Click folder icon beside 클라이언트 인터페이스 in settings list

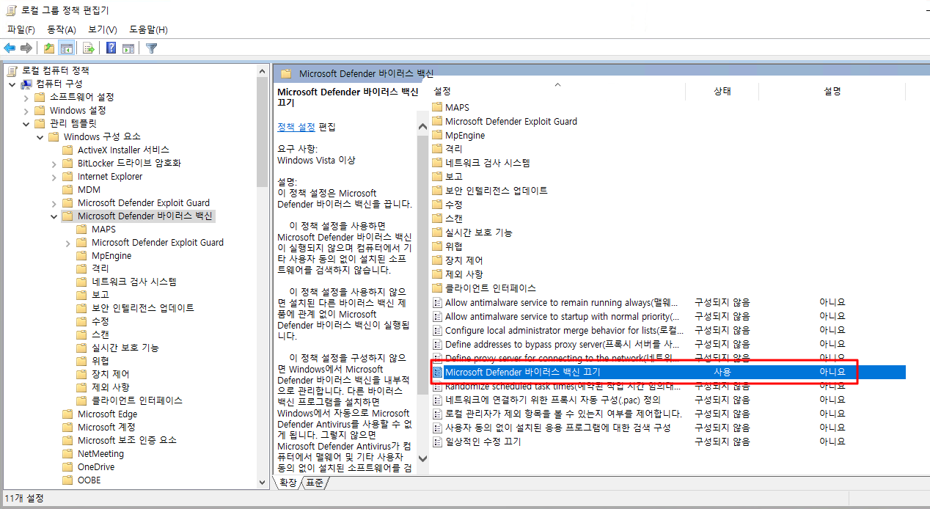[438, 288]
